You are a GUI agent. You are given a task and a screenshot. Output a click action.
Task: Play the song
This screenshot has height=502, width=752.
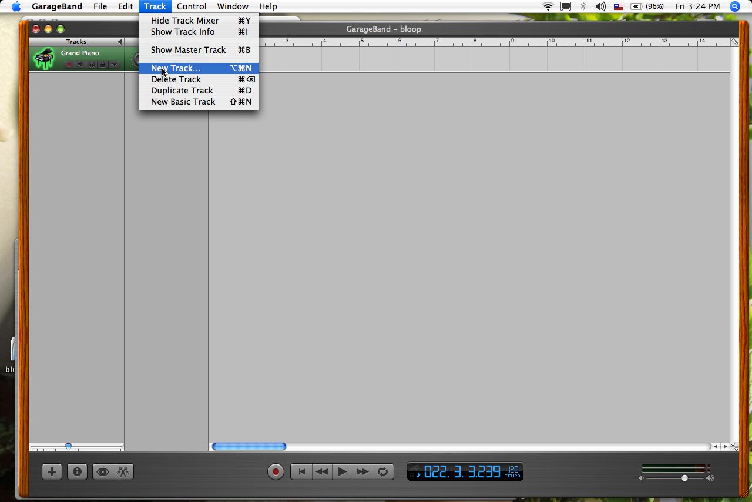(342, 471)
